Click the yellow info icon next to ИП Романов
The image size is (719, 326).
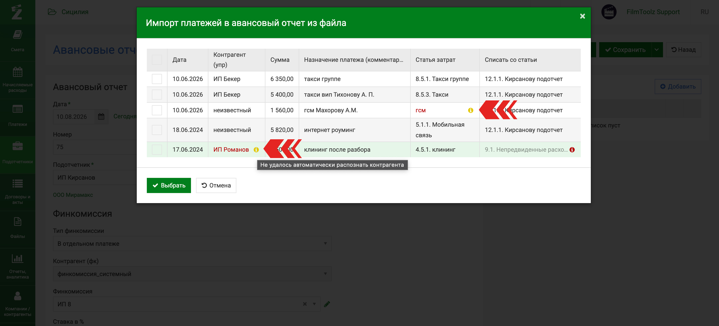[256, 150]
